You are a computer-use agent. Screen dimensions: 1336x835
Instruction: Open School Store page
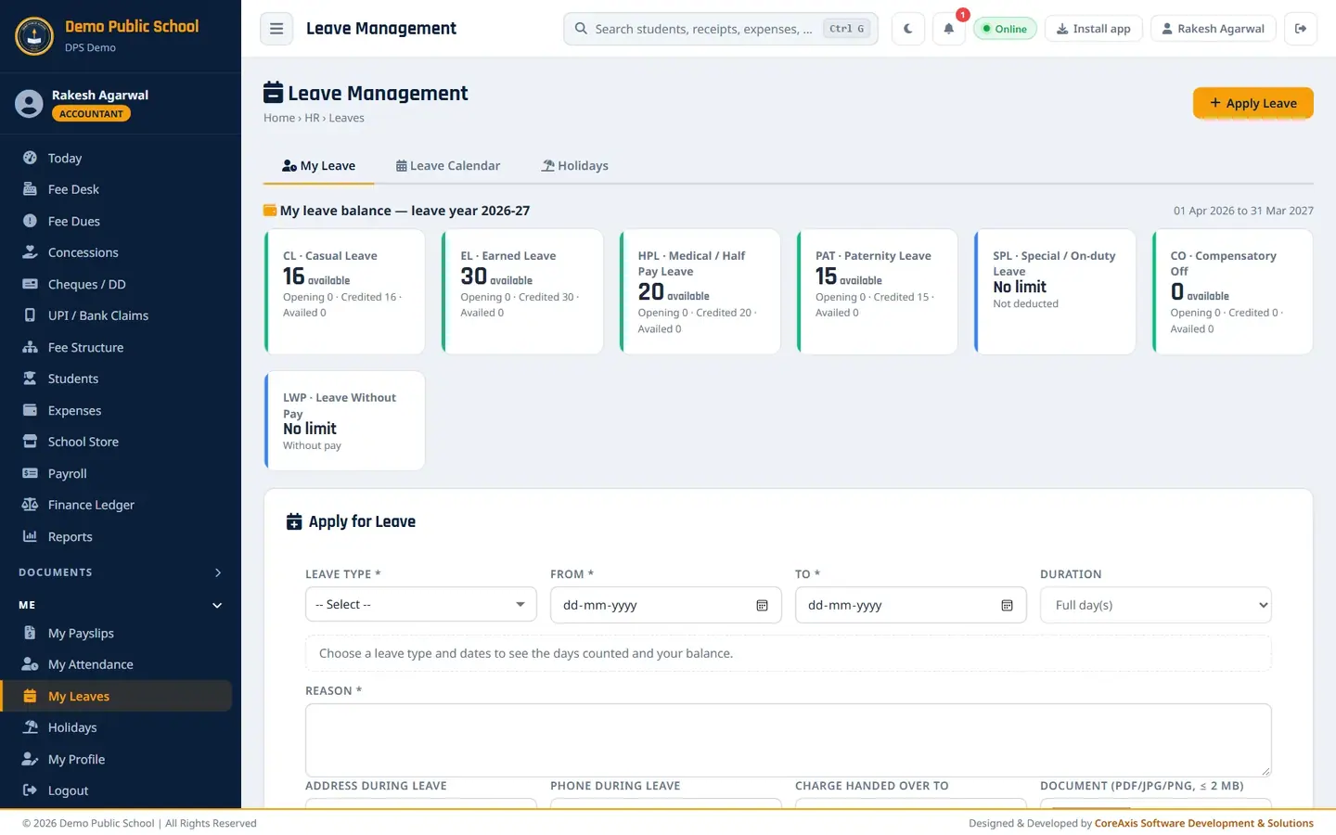[x=117, y=442]
